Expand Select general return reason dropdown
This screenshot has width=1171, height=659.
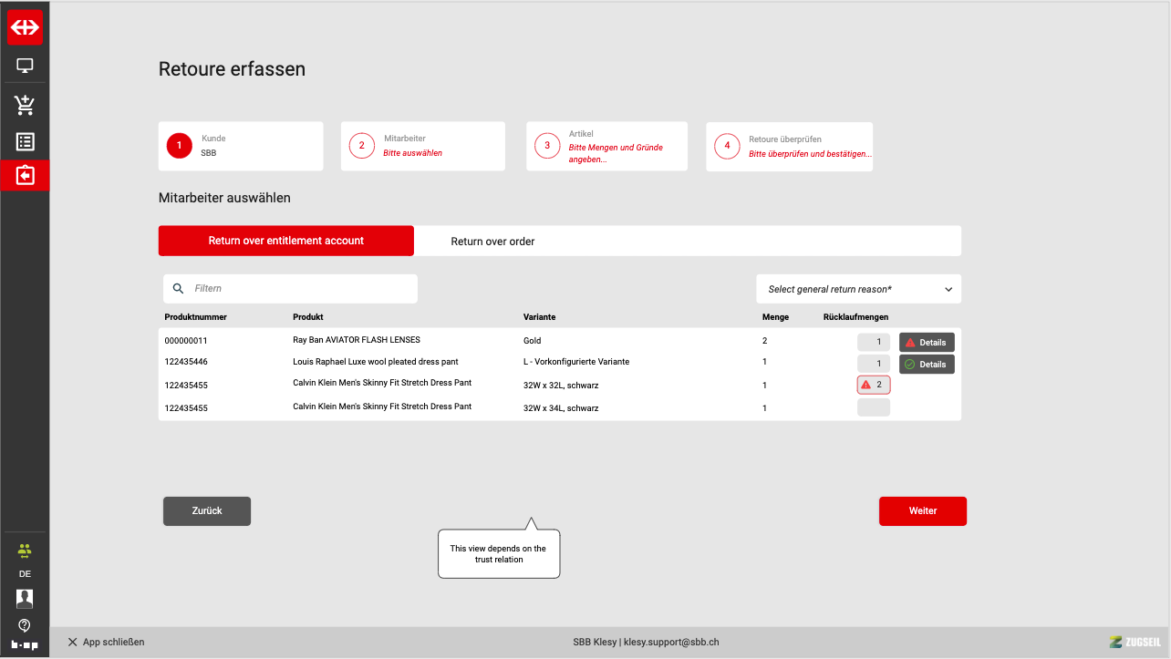pos(858,289)
